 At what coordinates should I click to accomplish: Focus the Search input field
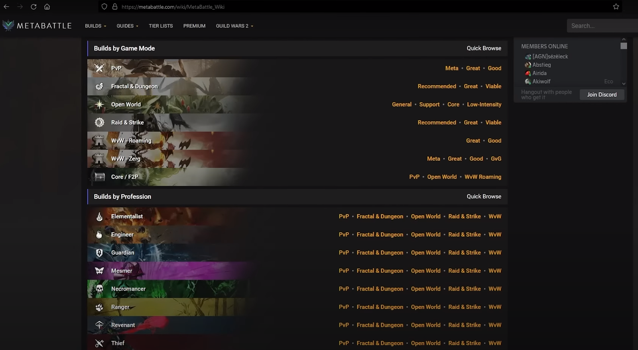click(602, 25)
